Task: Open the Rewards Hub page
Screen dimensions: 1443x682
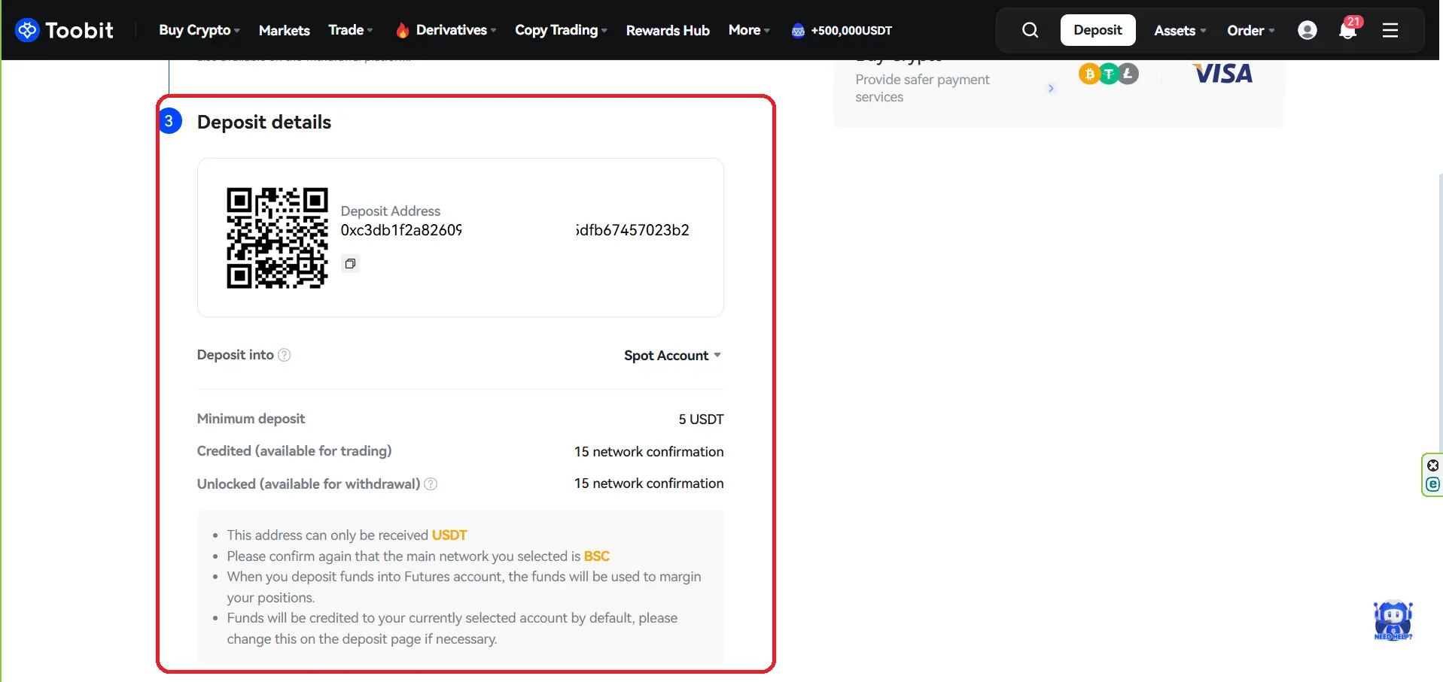Action: 668,31
